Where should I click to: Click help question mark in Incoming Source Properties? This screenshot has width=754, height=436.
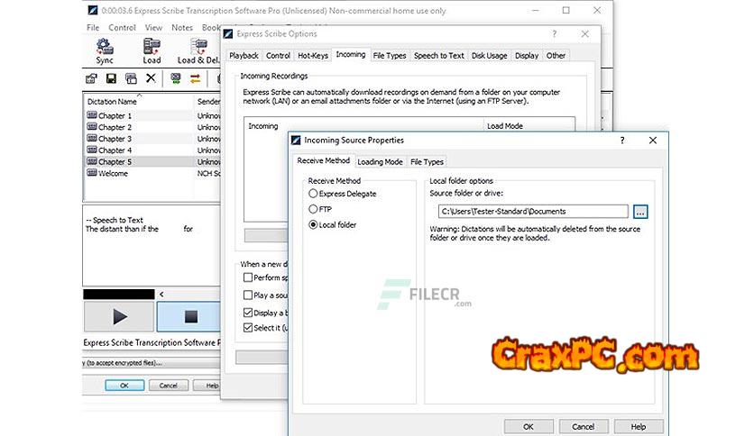pyautogui.click(x=622, y=141)
